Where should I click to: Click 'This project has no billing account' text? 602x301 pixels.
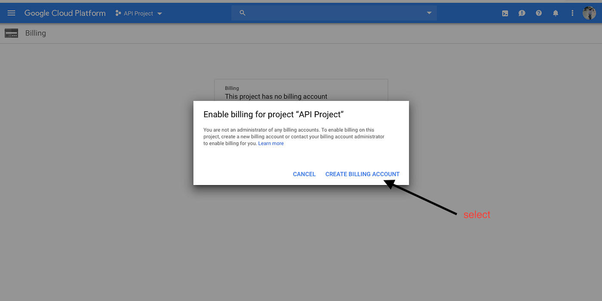(276, 97)
